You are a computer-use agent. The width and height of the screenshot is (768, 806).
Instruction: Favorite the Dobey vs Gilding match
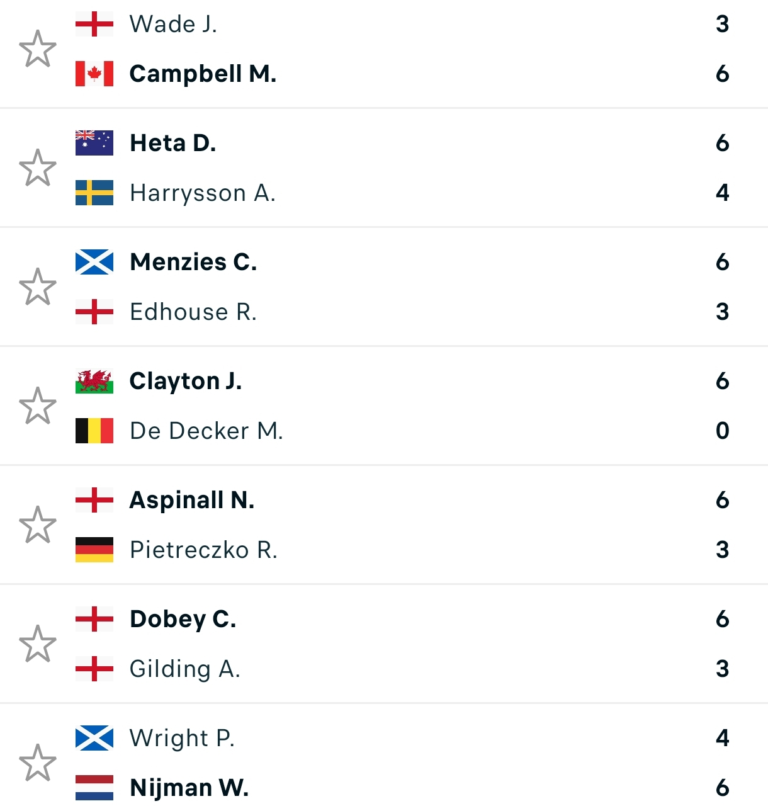[x=38, y=644]
